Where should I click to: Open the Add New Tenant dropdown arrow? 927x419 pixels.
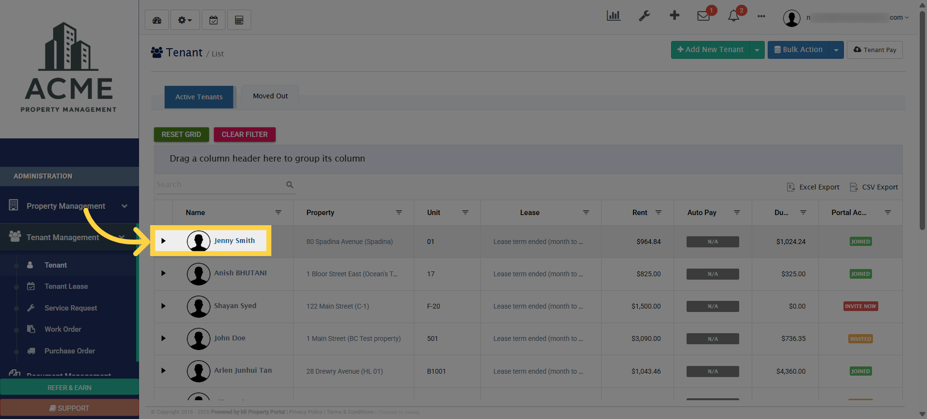pos(757,50)
